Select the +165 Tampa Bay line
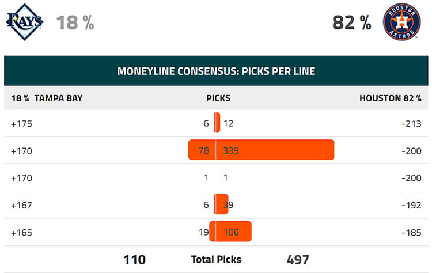This screenshot has width=432, height=273. [21, 233]
